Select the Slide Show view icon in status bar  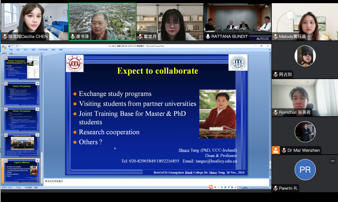240,187
